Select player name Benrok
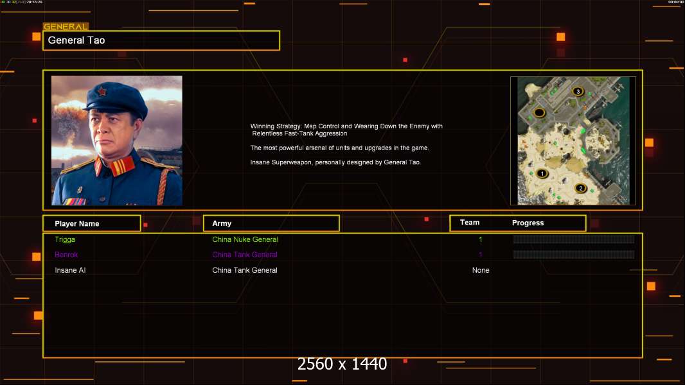The height and width of the screenshot is (385, 685). (x=66, y=255)
